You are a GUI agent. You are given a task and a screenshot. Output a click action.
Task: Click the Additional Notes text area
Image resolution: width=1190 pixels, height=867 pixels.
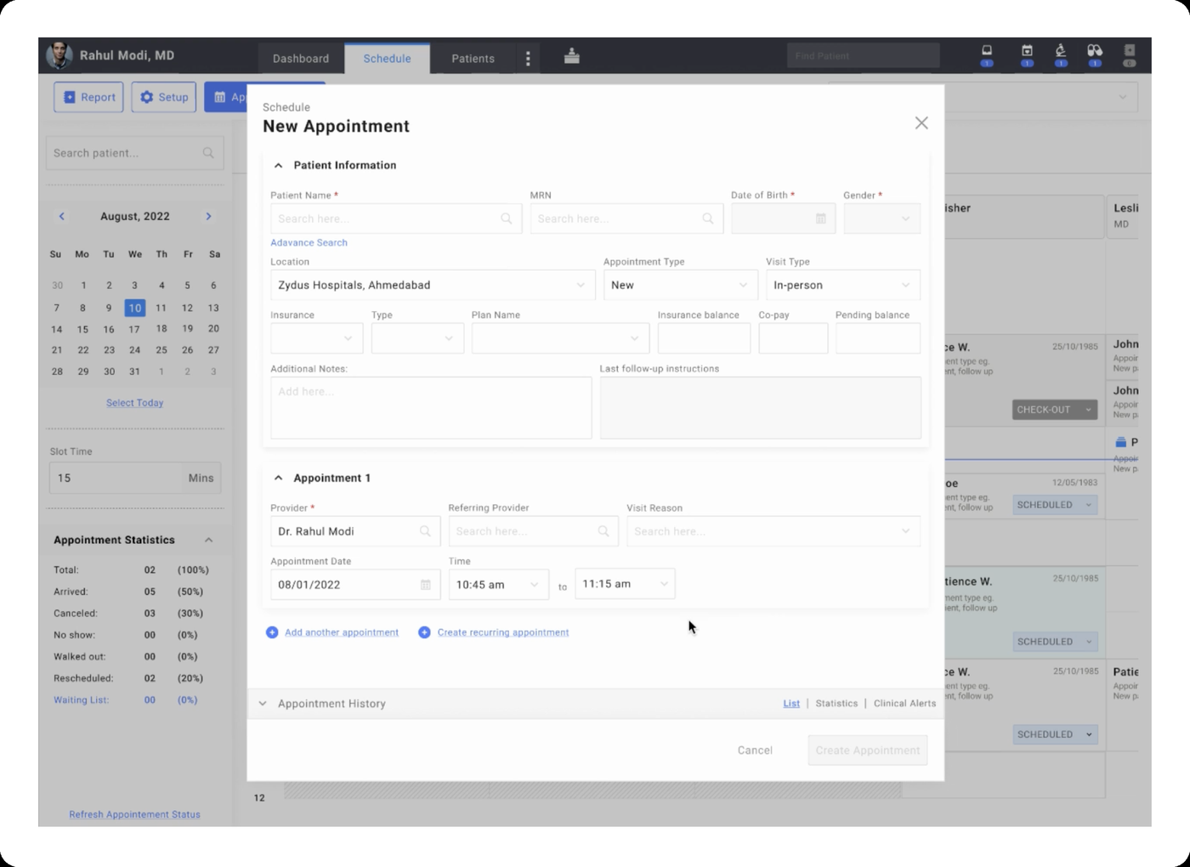click(x=431, y=408)
